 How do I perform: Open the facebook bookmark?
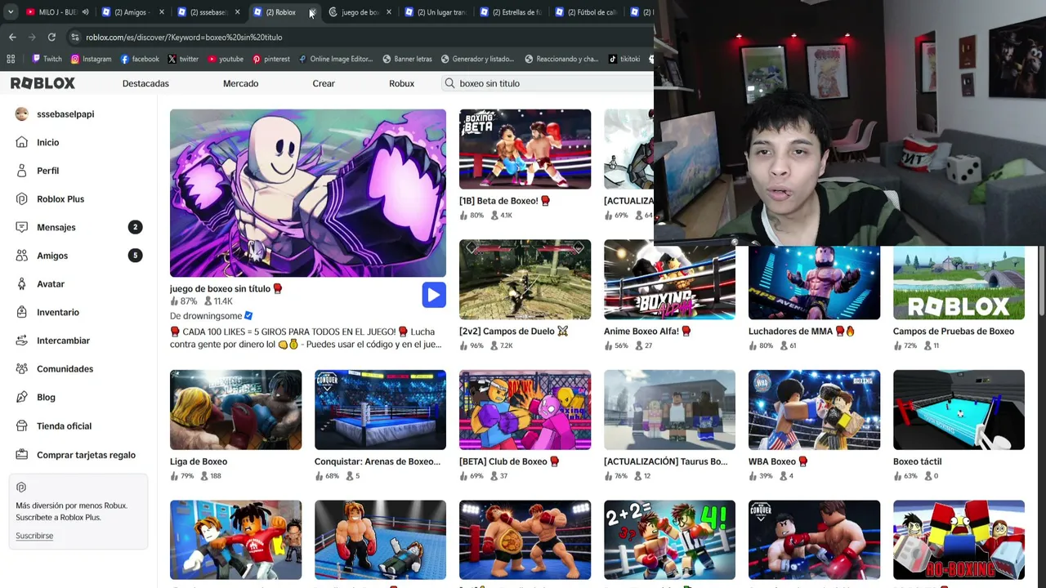tap(140, 59)
